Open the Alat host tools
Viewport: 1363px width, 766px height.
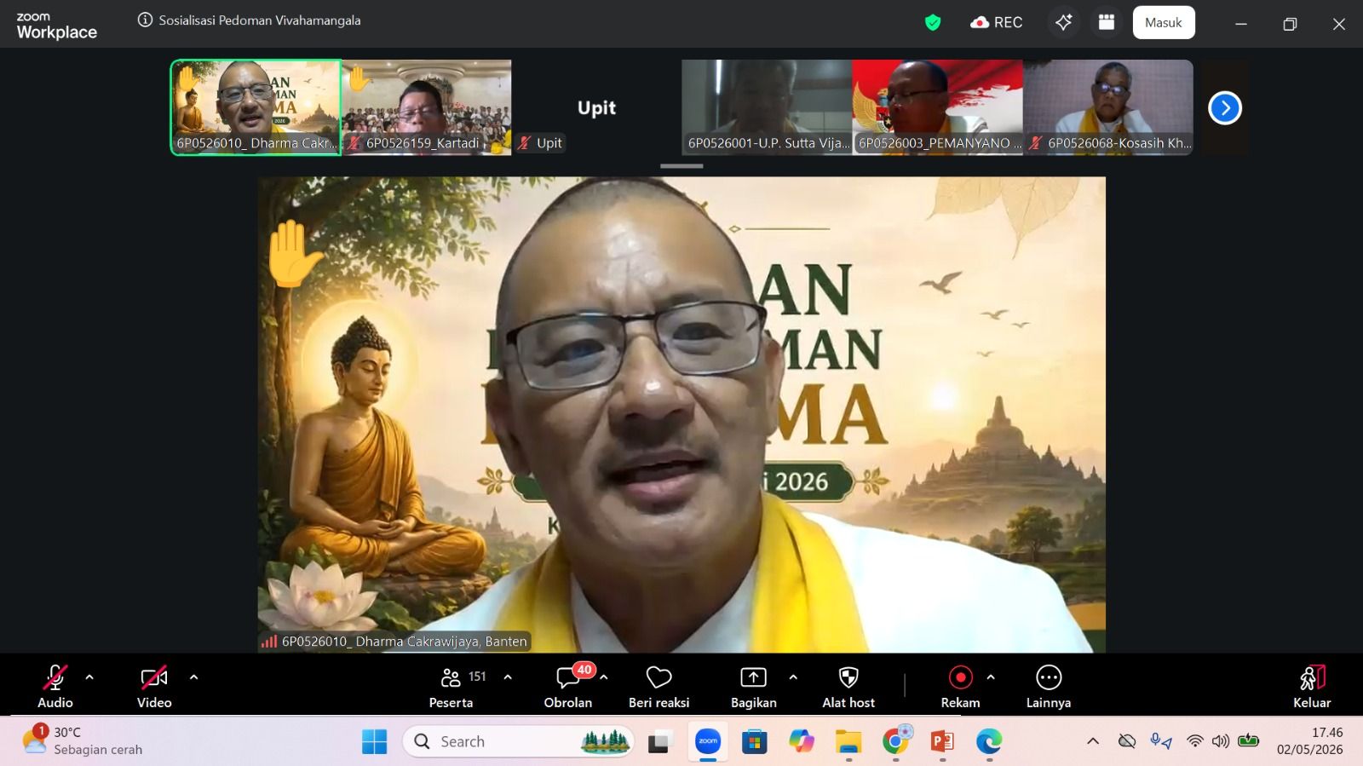coord(848,686)
